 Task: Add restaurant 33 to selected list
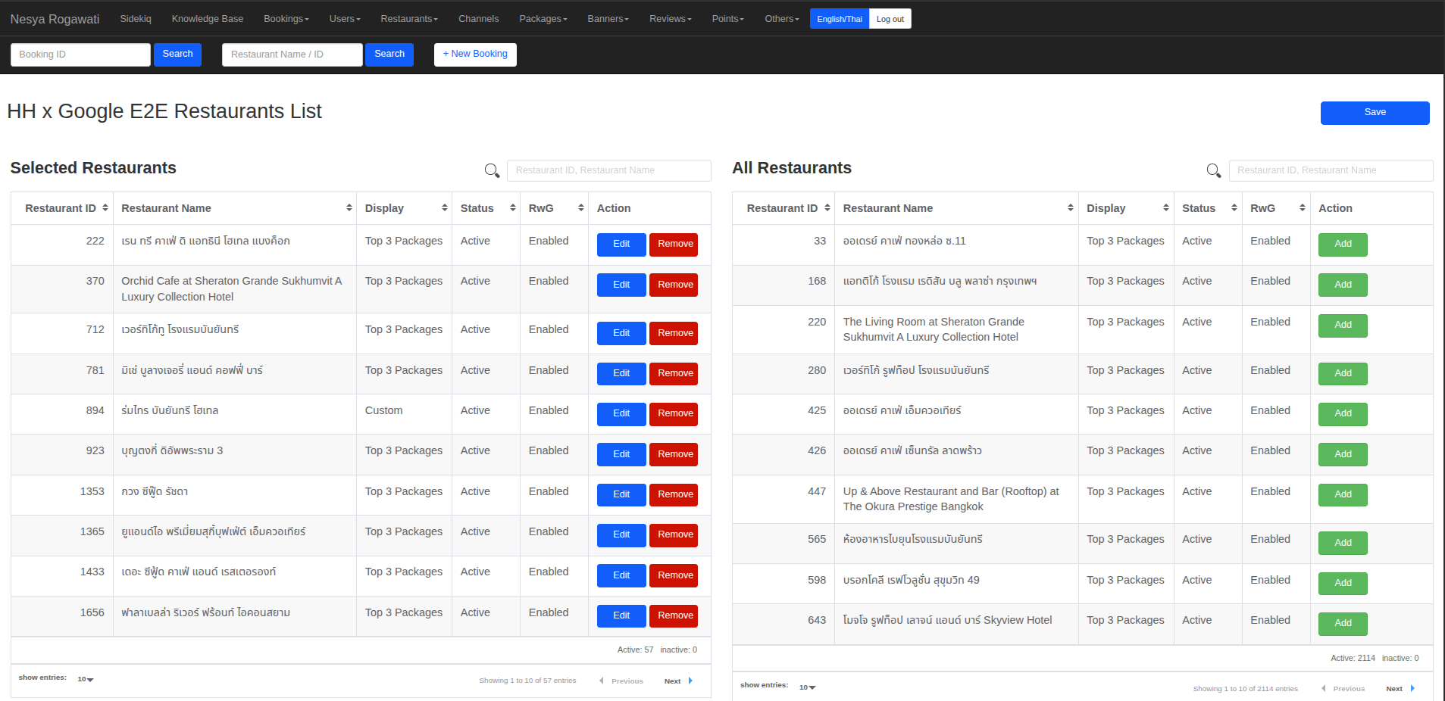(1342, 244)
